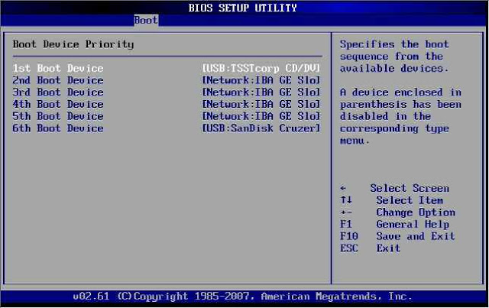Click the left arrow Select Screen icon
The height and width of the screenshot is (308, 489).
coord(343,188)
